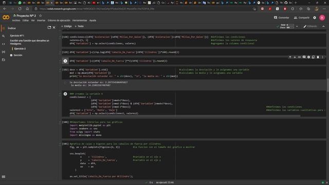The width and height of the screenshot is (329, 185).
Task: Close the Índice side panel
Action: [54, 27]
